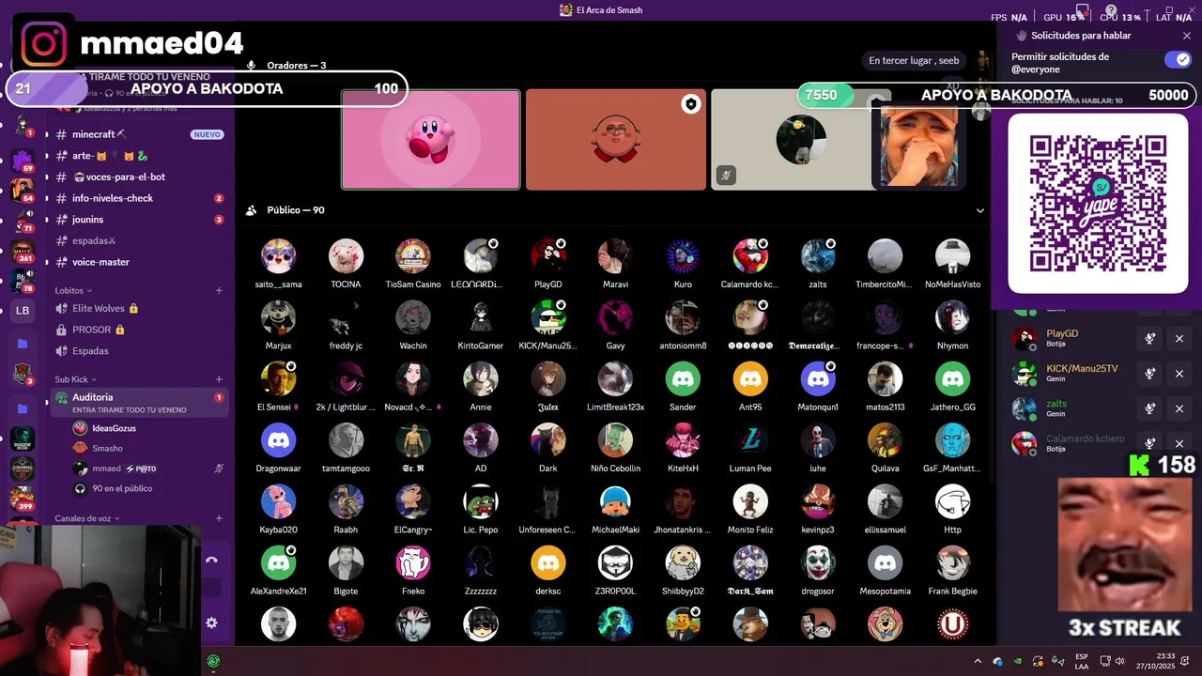Close the Solicitudes para hablar panel
1202x676 pixels.
1187,36
